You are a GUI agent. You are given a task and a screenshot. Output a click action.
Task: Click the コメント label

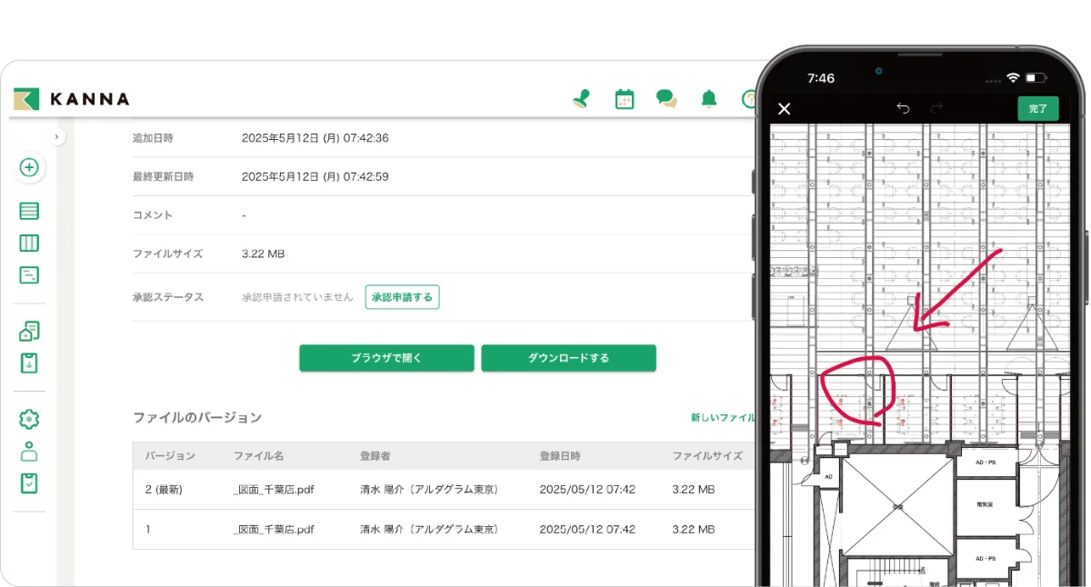pyautogui.click(x=153, y=215)
